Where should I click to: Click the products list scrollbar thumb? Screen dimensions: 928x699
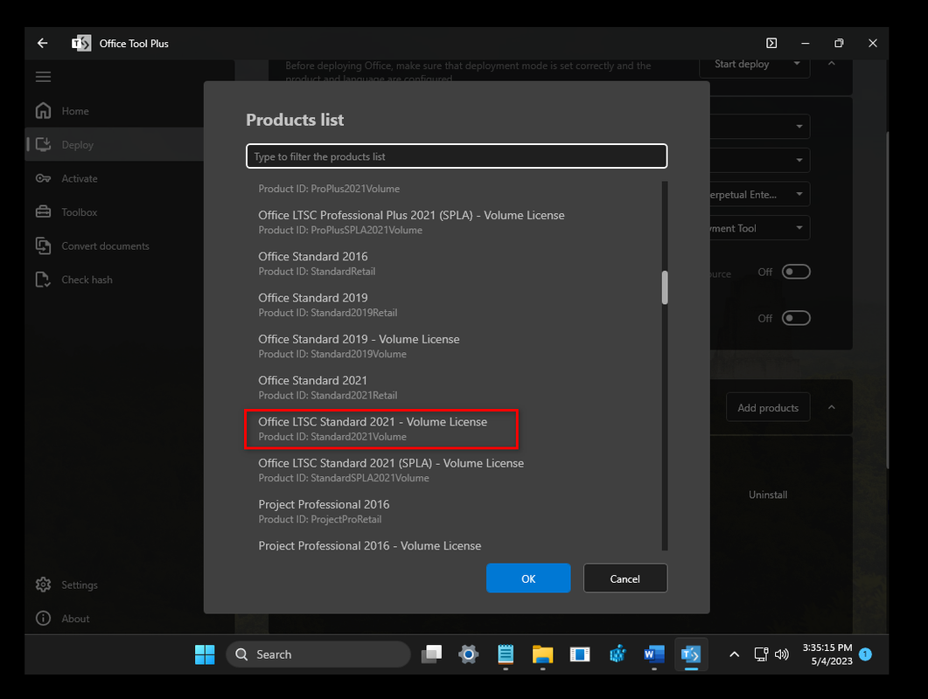click(x=665, y=287)
